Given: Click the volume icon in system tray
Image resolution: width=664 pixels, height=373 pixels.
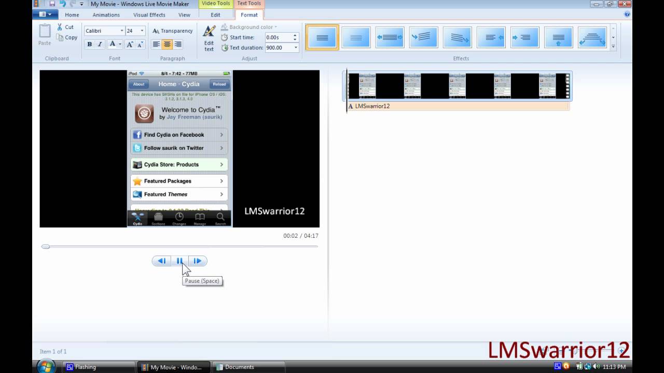Looking at the screenshot, I should pos(597,367).
